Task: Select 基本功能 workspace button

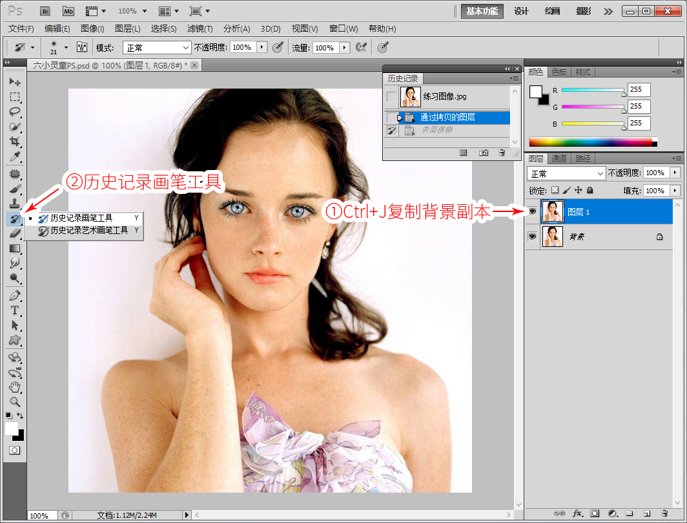Action: pos(482,11)
